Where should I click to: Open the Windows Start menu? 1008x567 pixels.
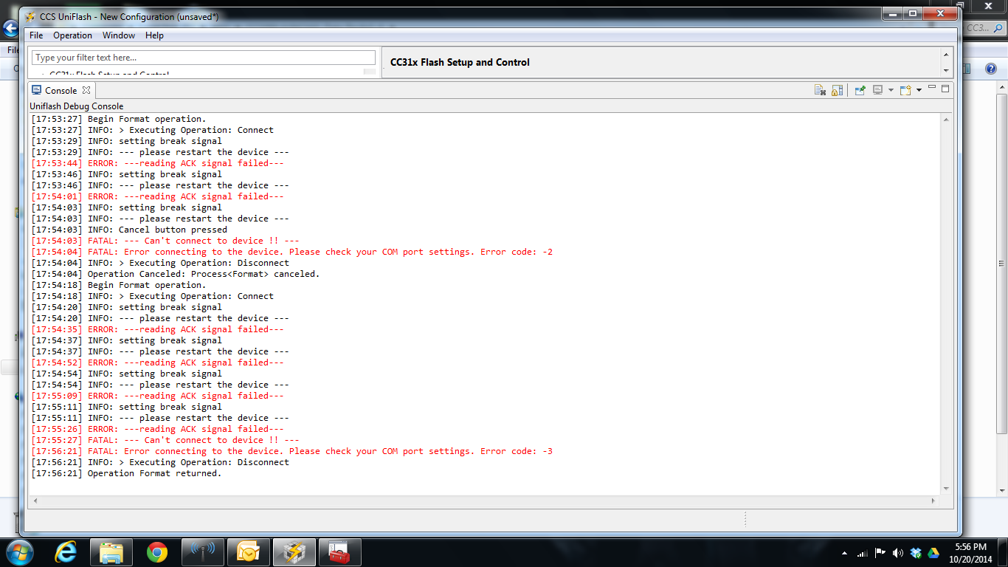18,552
